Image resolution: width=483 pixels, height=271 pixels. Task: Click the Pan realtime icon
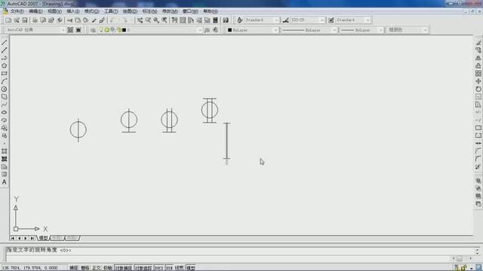140,20
